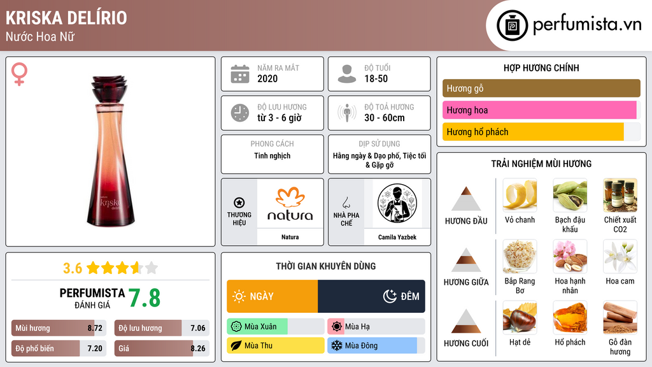Click the style value Tinh nghịch
Screen dimensions: 652x367
pyautogui.click(x=273, y=155)
